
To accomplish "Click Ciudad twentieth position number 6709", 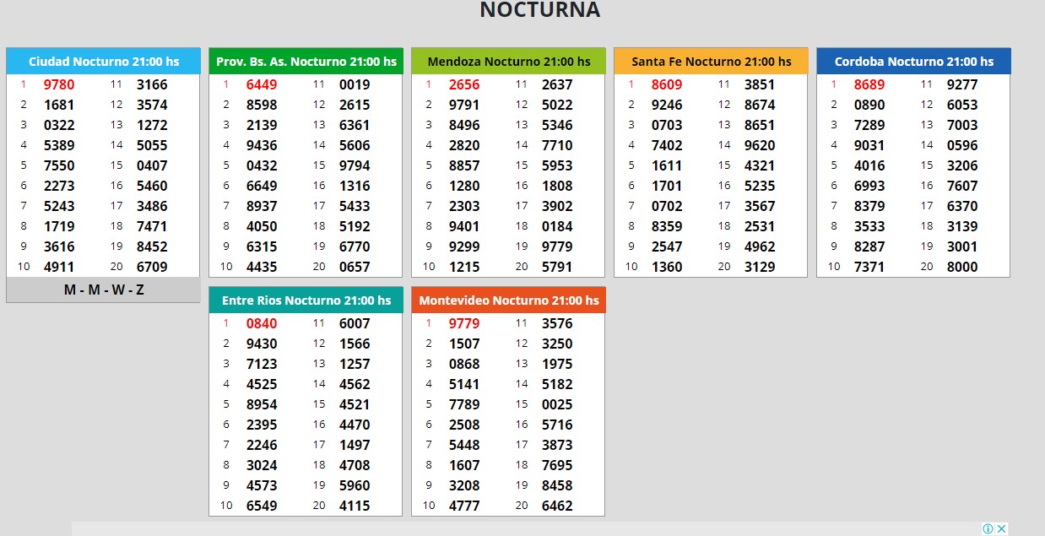I will [152, 267].
